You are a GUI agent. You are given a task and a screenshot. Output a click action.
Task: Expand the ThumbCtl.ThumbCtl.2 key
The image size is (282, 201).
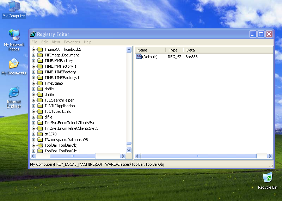click(34, 49)
